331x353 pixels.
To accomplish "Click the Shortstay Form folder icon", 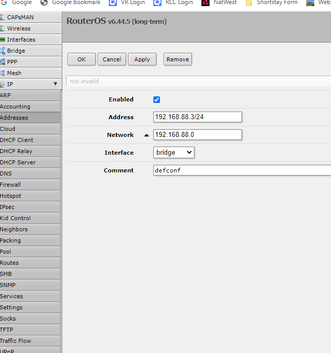I will click(x=249, y=3).
